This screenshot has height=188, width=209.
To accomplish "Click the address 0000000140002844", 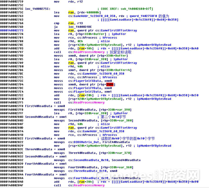I will point(12,178).
